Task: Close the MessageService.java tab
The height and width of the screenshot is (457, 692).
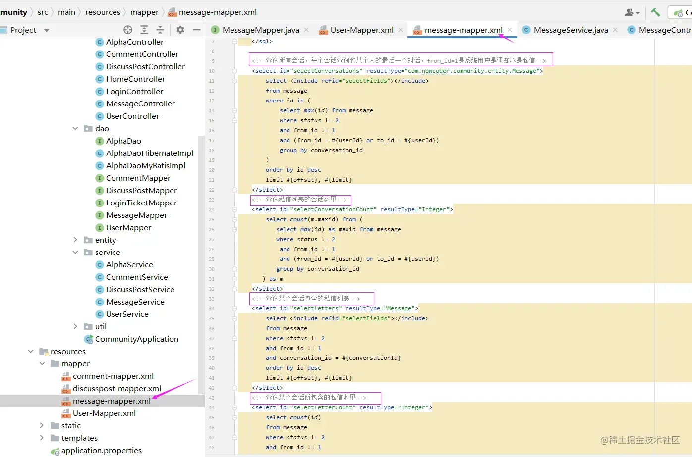Action: click(615, 30)
